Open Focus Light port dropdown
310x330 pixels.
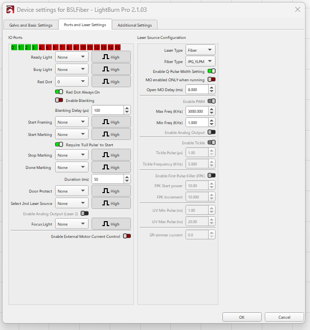coord(72,224)
